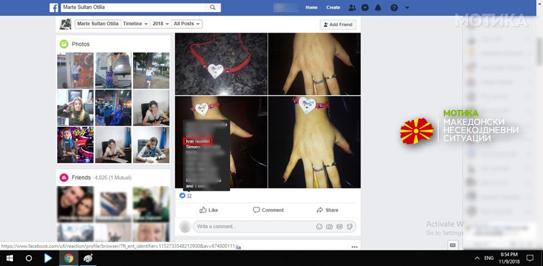The width and height of the screenshot is (543, 266).
Task: Open the colorful DJ poster photo
Action: (75, 145)
